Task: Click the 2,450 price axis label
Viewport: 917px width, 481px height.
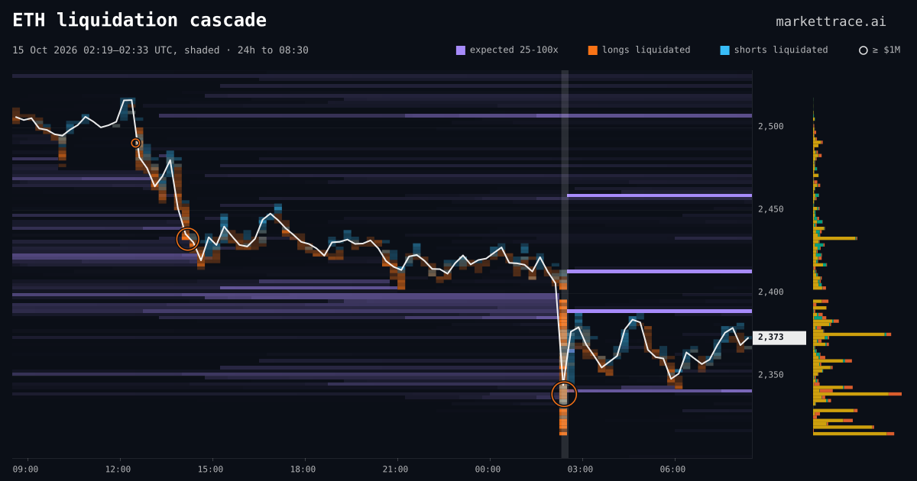Action: [x=771, y=209]
